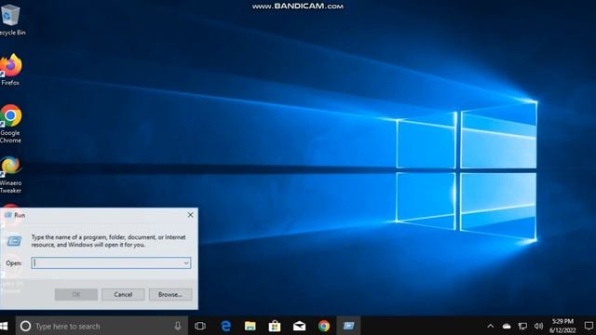Click the Run taskbar button

click(348, 326)
